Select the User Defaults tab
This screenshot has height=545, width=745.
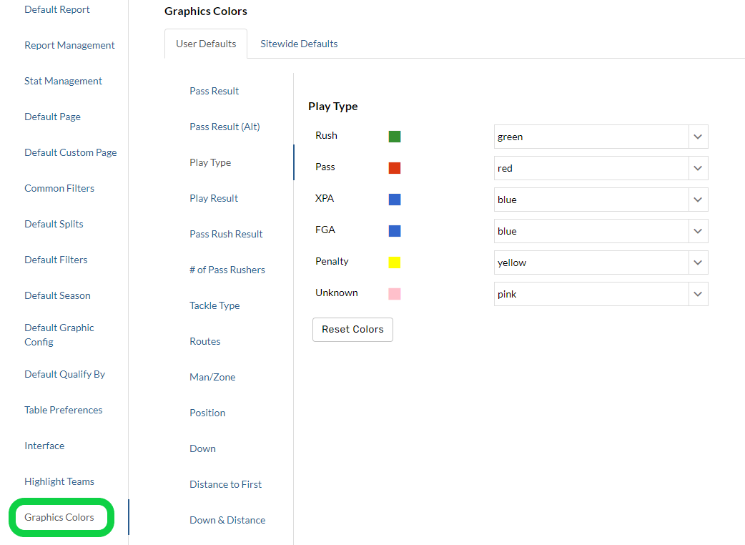(206, 44)
